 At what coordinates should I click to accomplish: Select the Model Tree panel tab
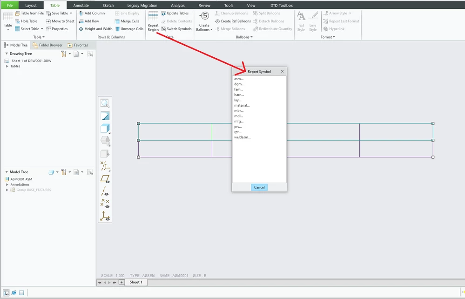click(x=16, y=45)
